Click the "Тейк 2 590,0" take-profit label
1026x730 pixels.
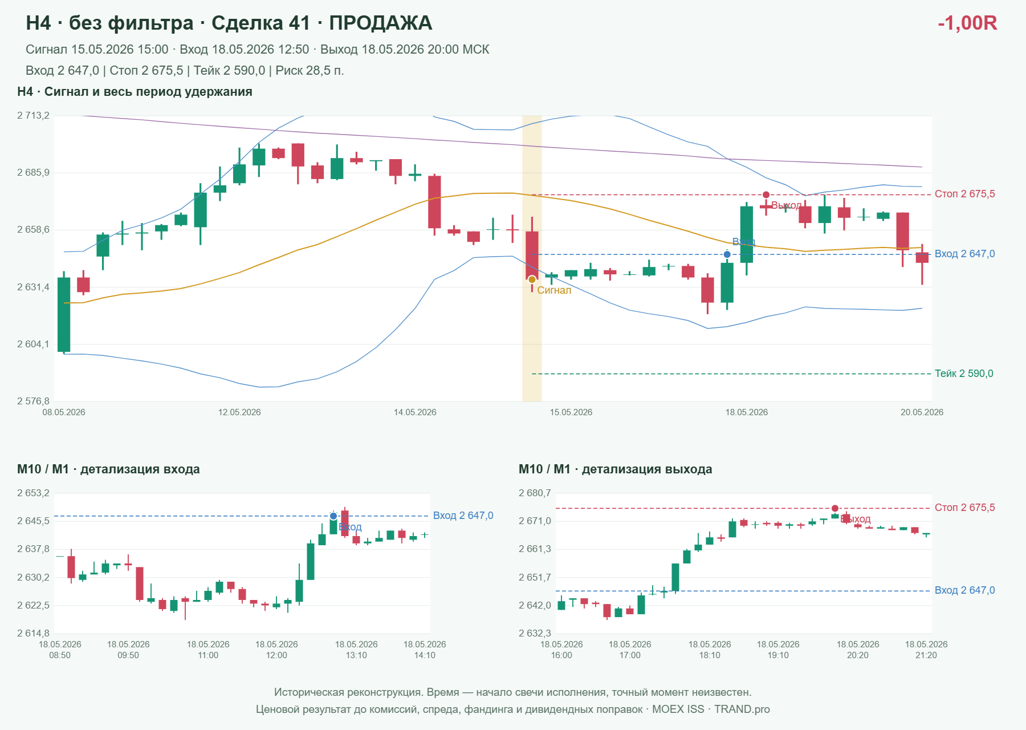pyautogui.click(x=964, y=374)
